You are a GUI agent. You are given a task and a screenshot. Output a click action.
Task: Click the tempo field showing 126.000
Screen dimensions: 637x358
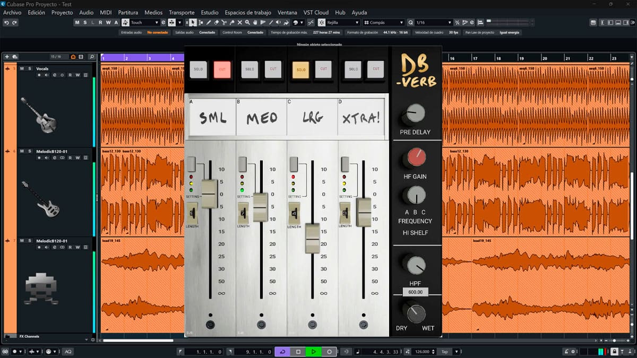pyautogui.click(x=423, y=352)
